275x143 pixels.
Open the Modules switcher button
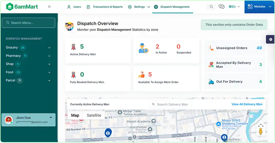(x=259, y=7)
